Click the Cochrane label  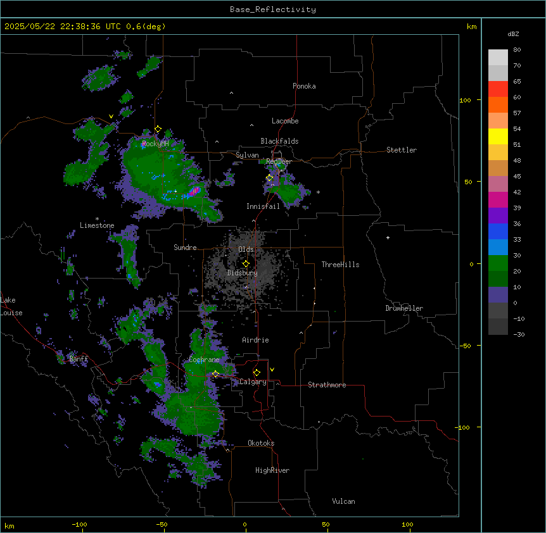204,360
